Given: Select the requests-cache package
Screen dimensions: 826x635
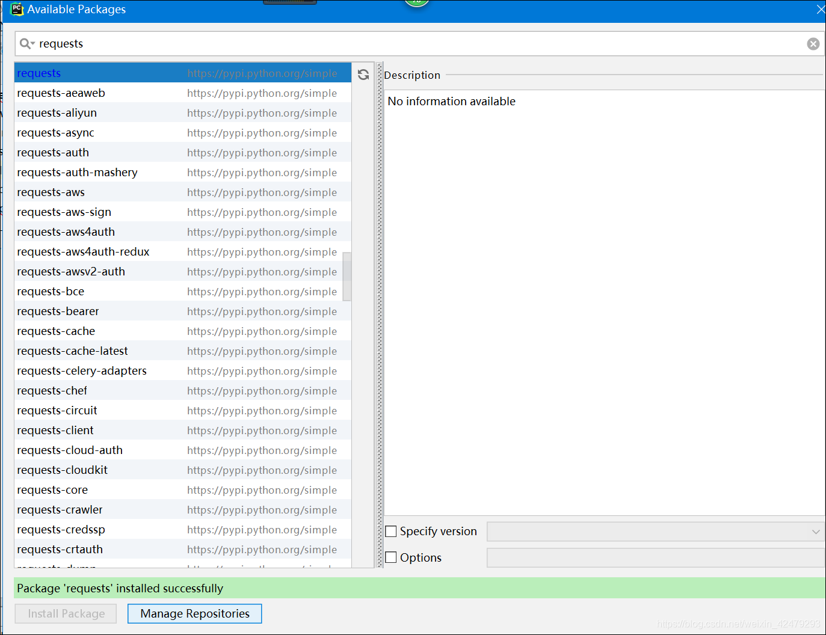Looking at the screenshot, I should click(183, 331).
